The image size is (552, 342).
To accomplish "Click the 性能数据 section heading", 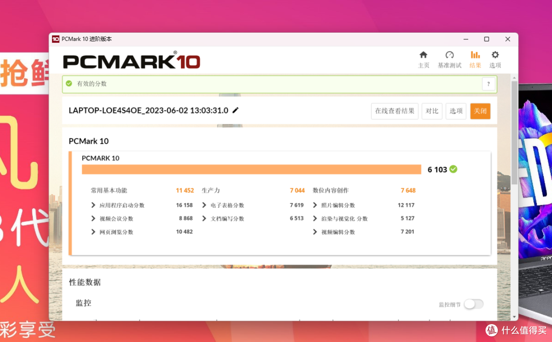I will click(85, 282).
